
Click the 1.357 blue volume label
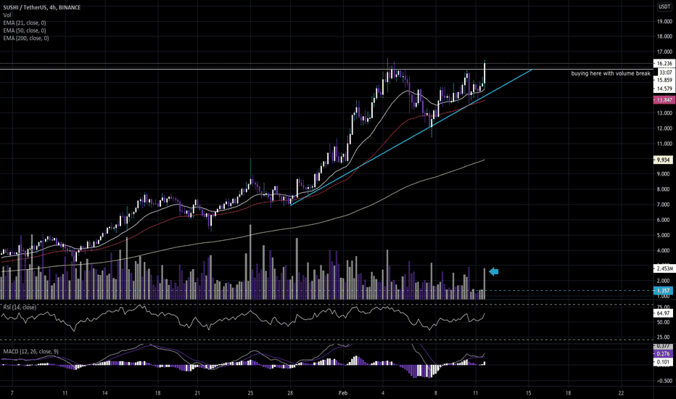point(663,291)
